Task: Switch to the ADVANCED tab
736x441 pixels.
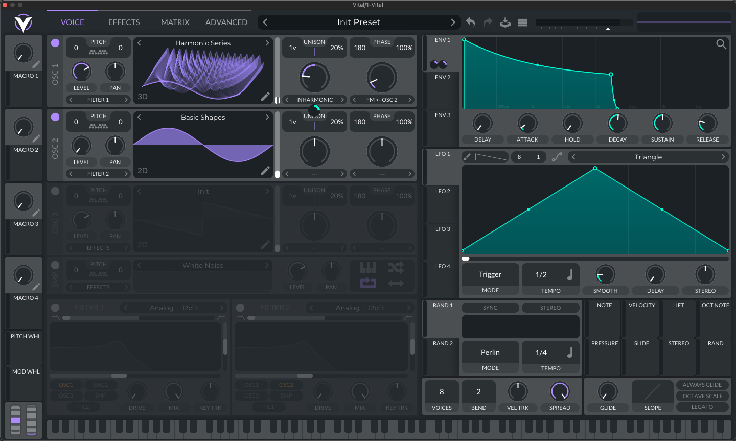Action: point(226,22)
